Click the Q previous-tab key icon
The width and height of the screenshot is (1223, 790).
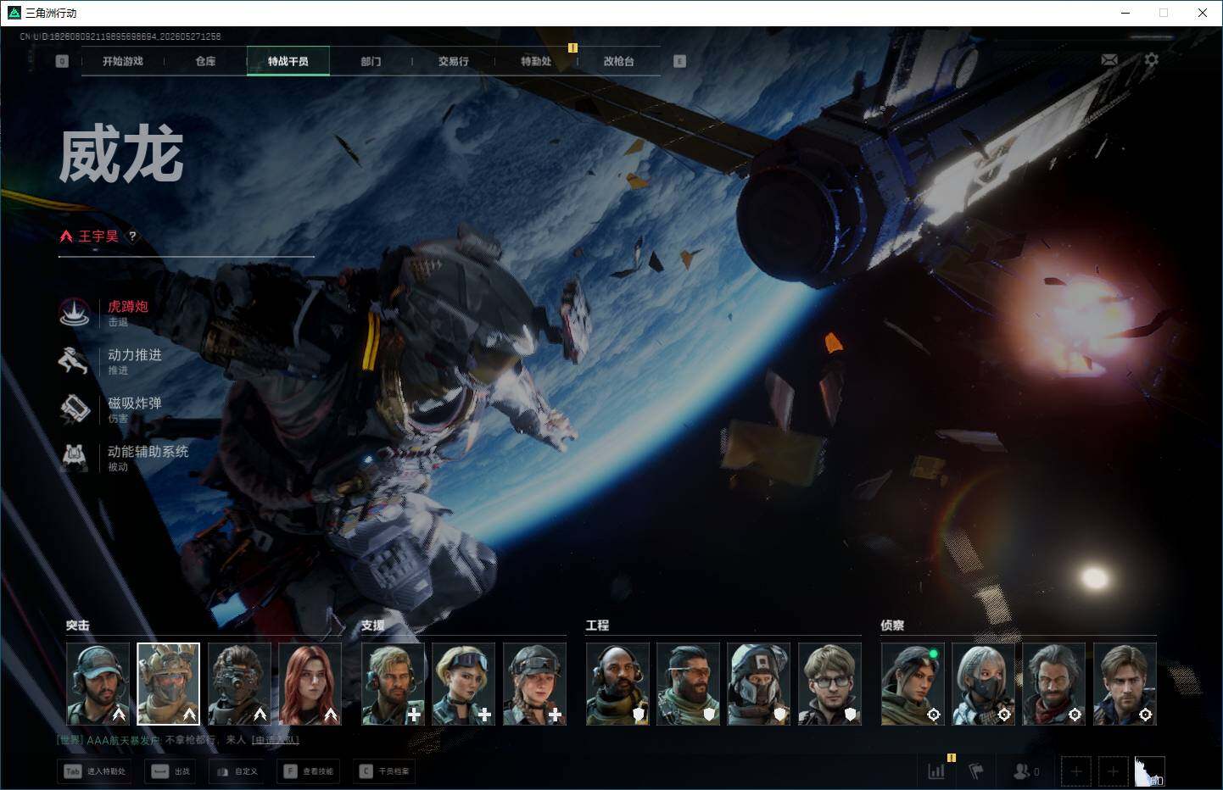pos(62,61)
